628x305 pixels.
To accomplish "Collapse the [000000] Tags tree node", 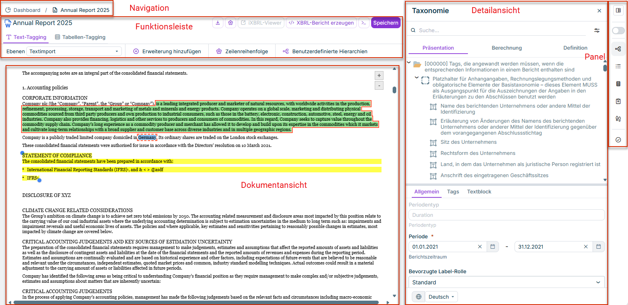I will [x=409, y=62].
